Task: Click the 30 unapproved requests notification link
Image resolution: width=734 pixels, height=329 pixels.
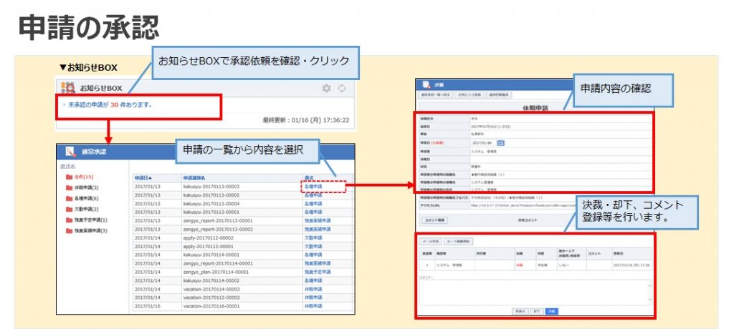Action: [x=110, y=104]
